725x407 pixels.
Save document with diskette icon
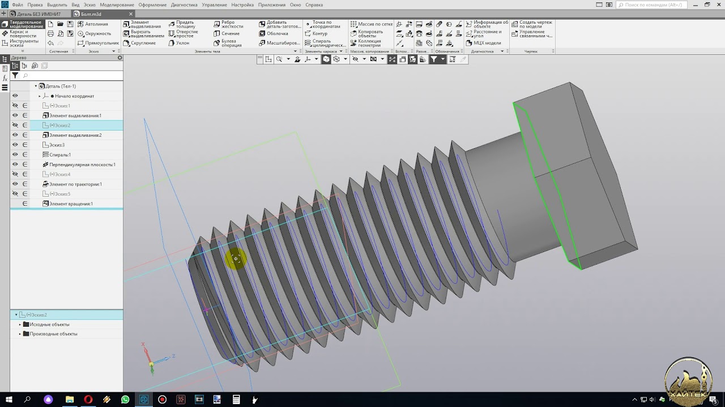tap(70, 24)
